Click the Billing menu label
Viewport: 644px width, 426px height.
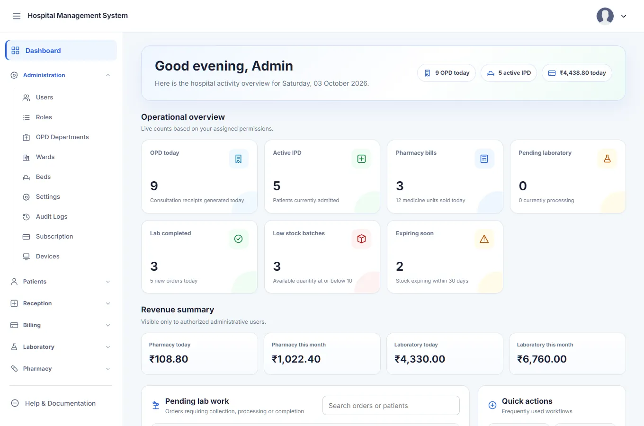click(x=32, y=325)
